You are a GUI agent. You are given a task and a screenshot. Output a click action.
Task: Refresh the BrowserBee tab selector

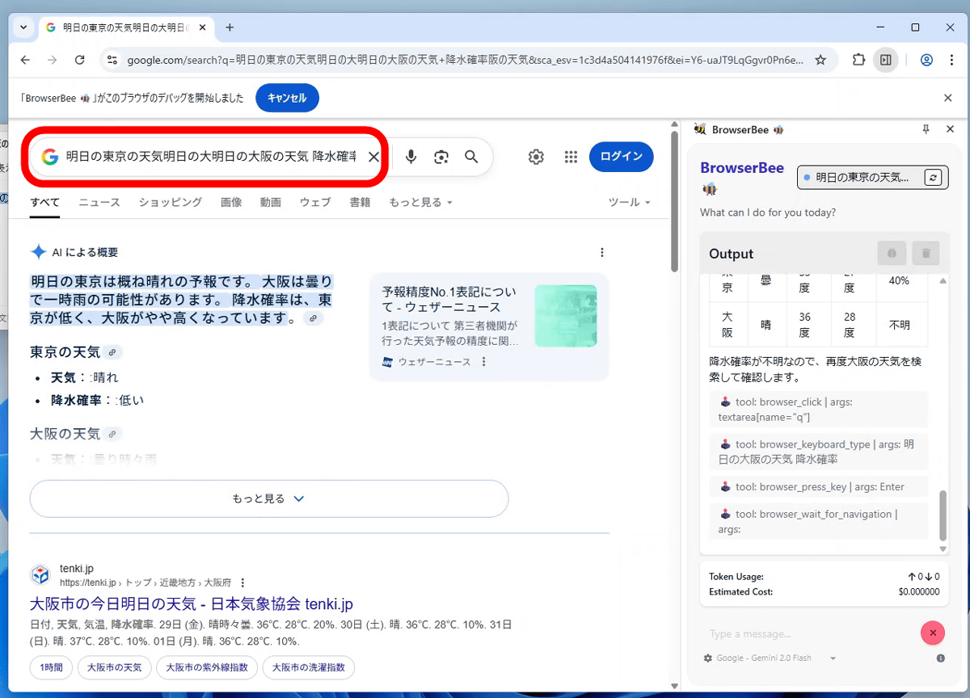pos(933,177)
